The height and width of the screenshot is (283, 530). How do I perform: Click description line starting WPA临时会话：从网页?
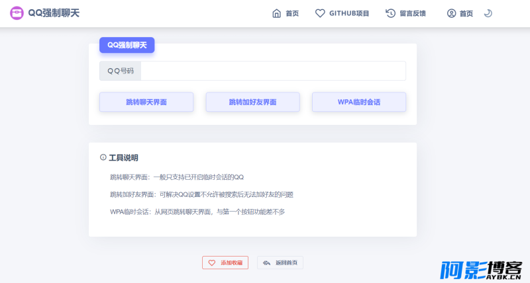point(197,212)
